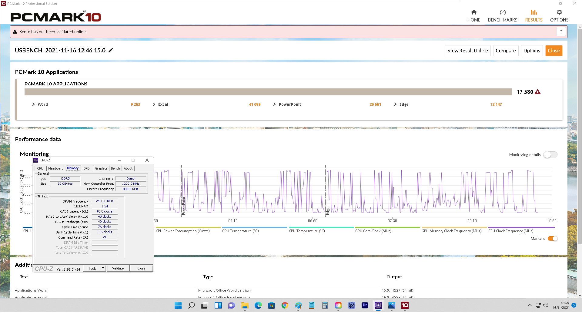582x327 pixels.
Task: Expand the Excel score details
Action: [x=154, y=104]
